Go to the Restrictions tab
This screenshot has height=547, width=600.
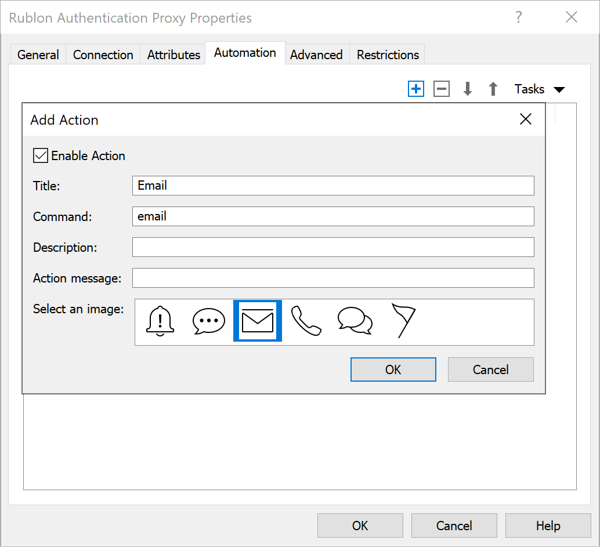[x=388, y=55]
